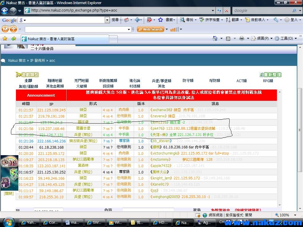Click the Stop loading red X
This screenshot has height=227, width=303.
point(227,10)
